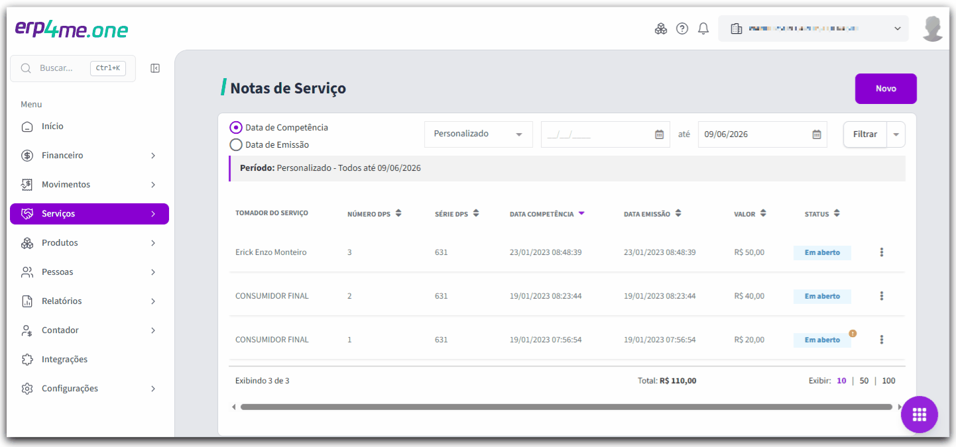Click the building icon in company selector
This screenshot has width=956, height=447.
click(735, 28)
